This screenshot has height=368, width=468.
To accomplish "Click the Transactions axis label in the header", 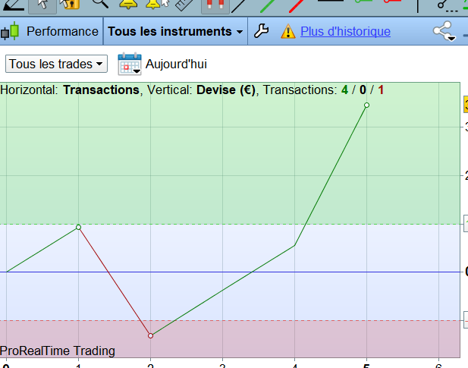I will pos(101,90).
